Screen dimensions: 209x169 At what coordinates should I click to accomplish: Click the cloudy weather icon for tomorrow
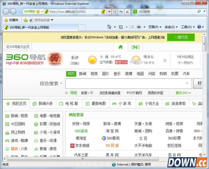point(136,60)
